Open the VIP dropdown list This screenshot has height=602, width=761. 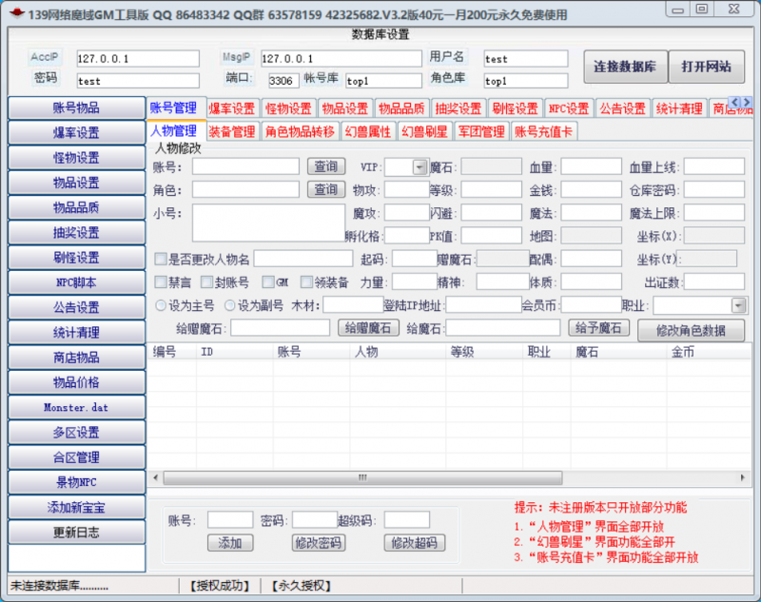[x=420, y=167]
